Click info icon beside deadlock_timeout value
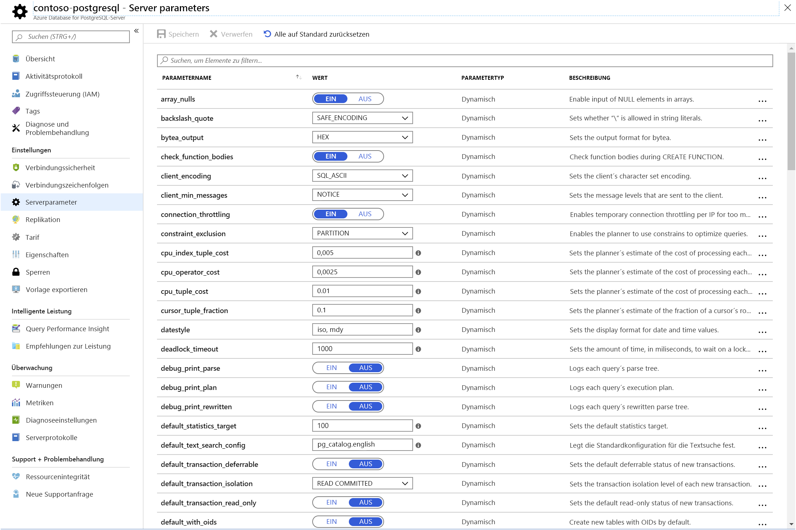 pos(418,349)
